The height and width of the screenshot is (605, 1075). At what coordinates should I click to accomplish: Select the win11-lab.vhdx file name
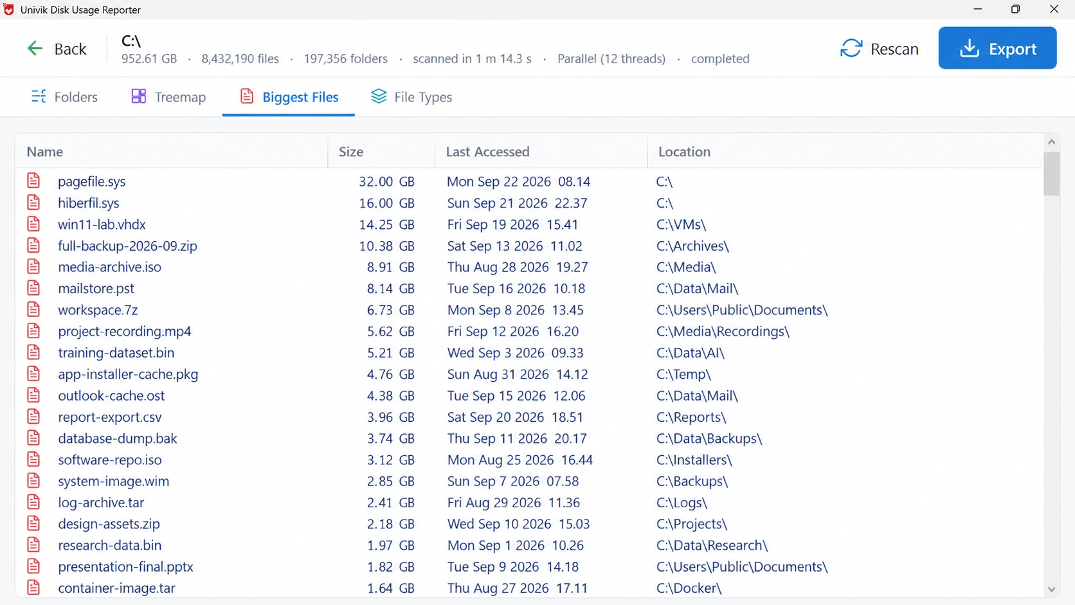pyautogui.click(x=102, y=224)
